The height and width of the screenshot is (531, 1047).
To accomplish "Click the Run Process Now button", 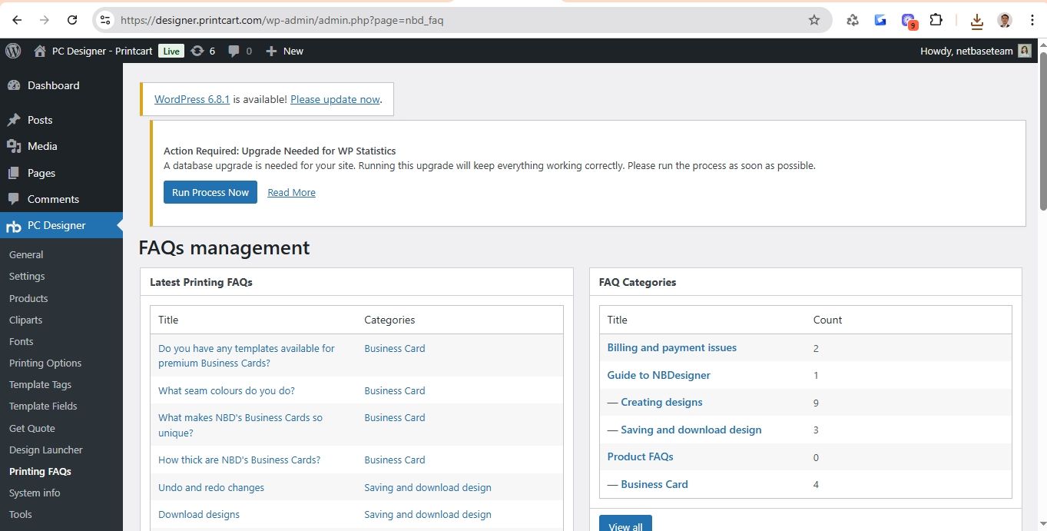I will 210,192.
